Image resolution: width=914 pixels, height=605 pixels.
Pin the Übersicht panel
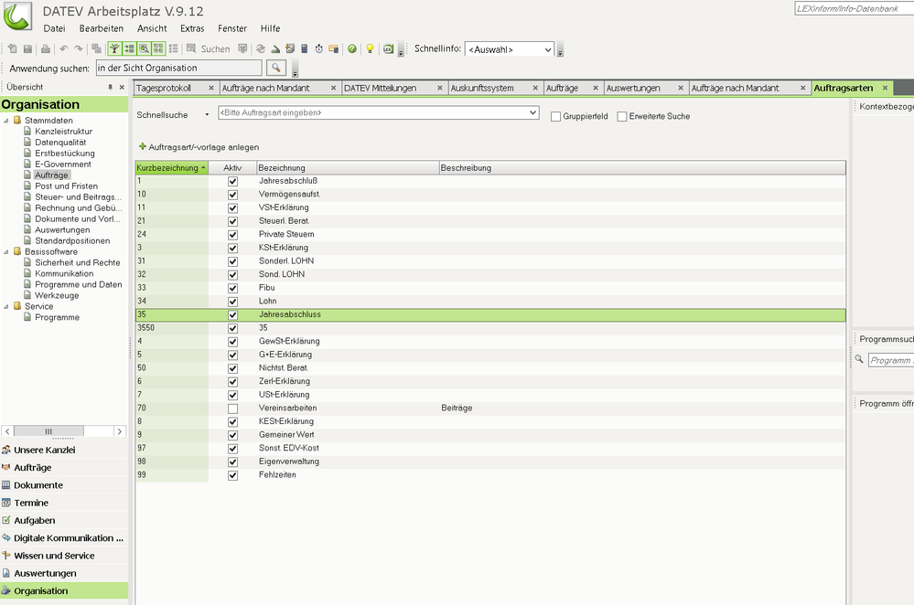110,88
